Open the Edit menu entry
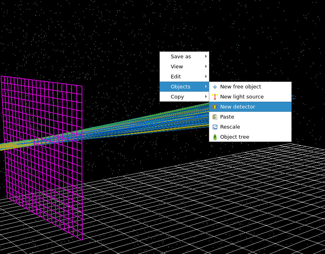Screen dimensions: 325x254 click(x=176, y=76)
